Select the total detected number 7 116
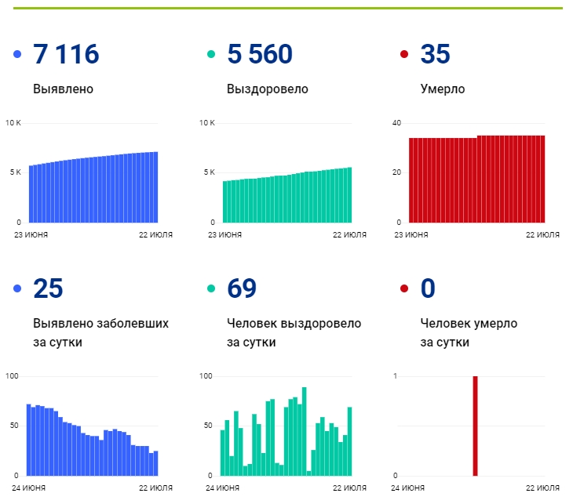This screenshot has height=504, width=573. pyautogui.click(x=66, y=55)
